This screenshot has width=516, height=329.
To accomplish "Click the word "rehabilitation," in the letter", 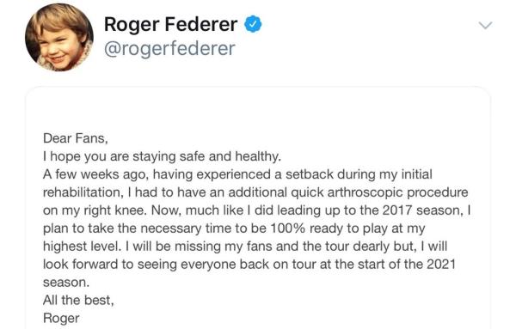I will 83,192.
